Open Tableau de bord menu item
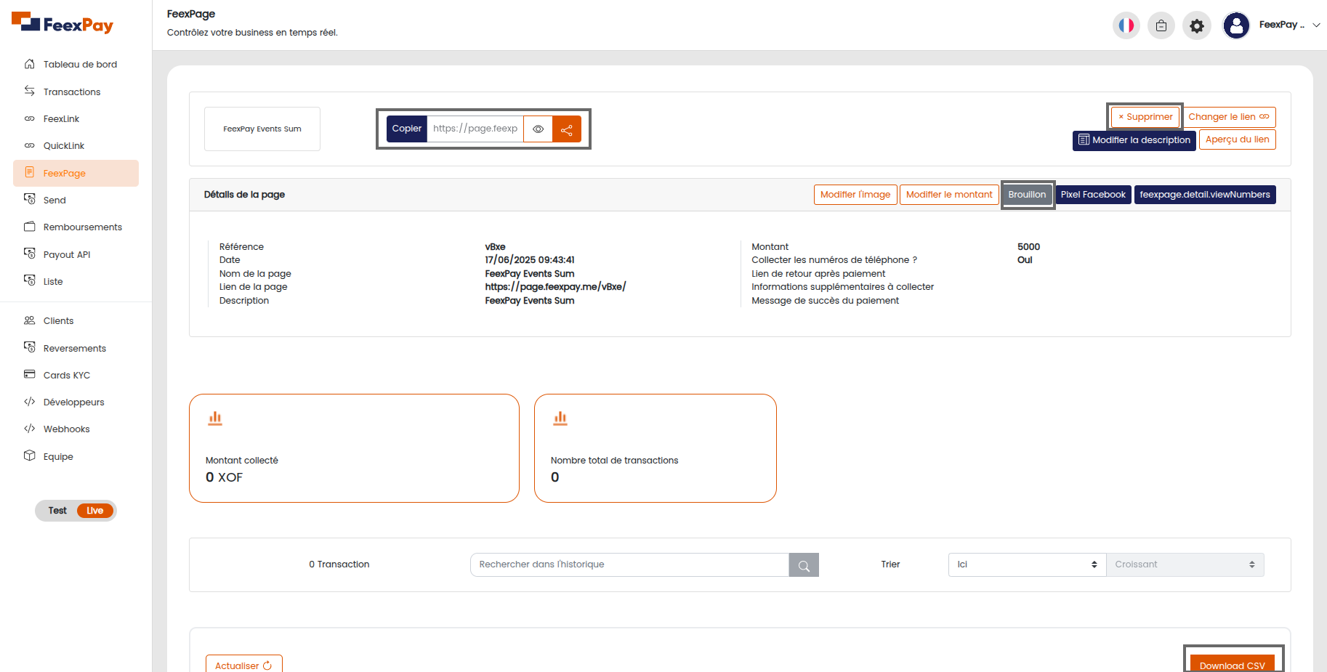 click(x=76, y=64)
